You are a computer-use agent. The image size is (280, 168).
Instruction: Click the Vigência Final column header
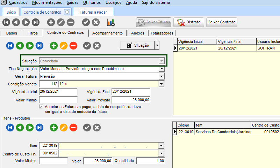pyautogui.click(x=237, y=41)
